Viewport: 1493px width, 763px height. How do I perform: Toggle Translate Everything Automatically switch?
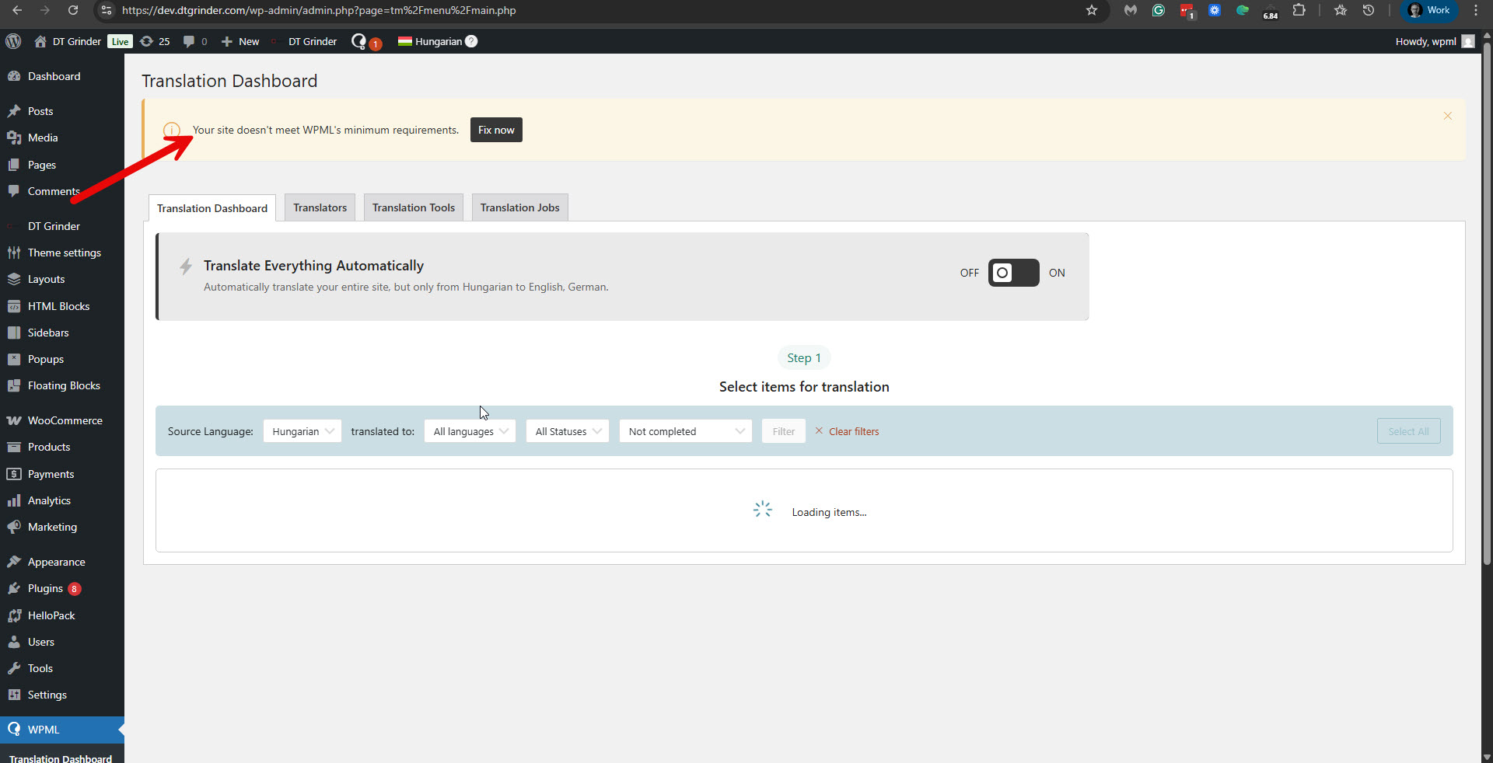pos(1013,273)
